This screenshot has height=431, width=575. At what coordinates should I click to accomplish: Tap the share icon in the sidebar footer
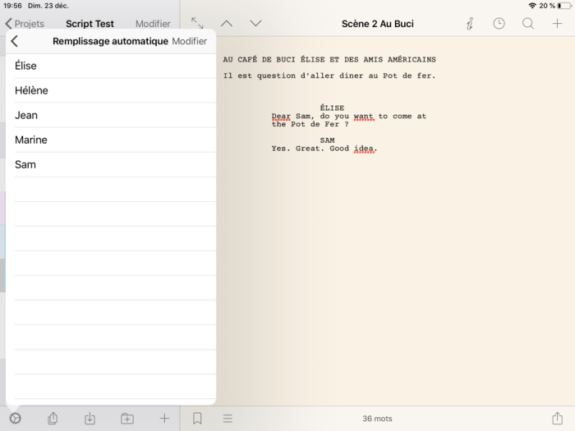[x=53, y=419]
